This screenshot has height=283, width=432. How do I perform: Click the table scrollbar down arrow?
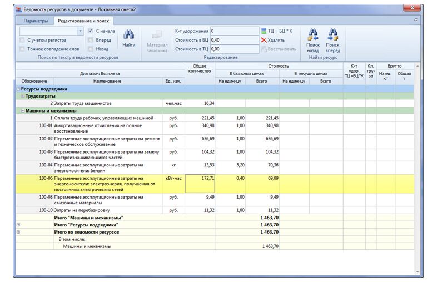(418, 272)
